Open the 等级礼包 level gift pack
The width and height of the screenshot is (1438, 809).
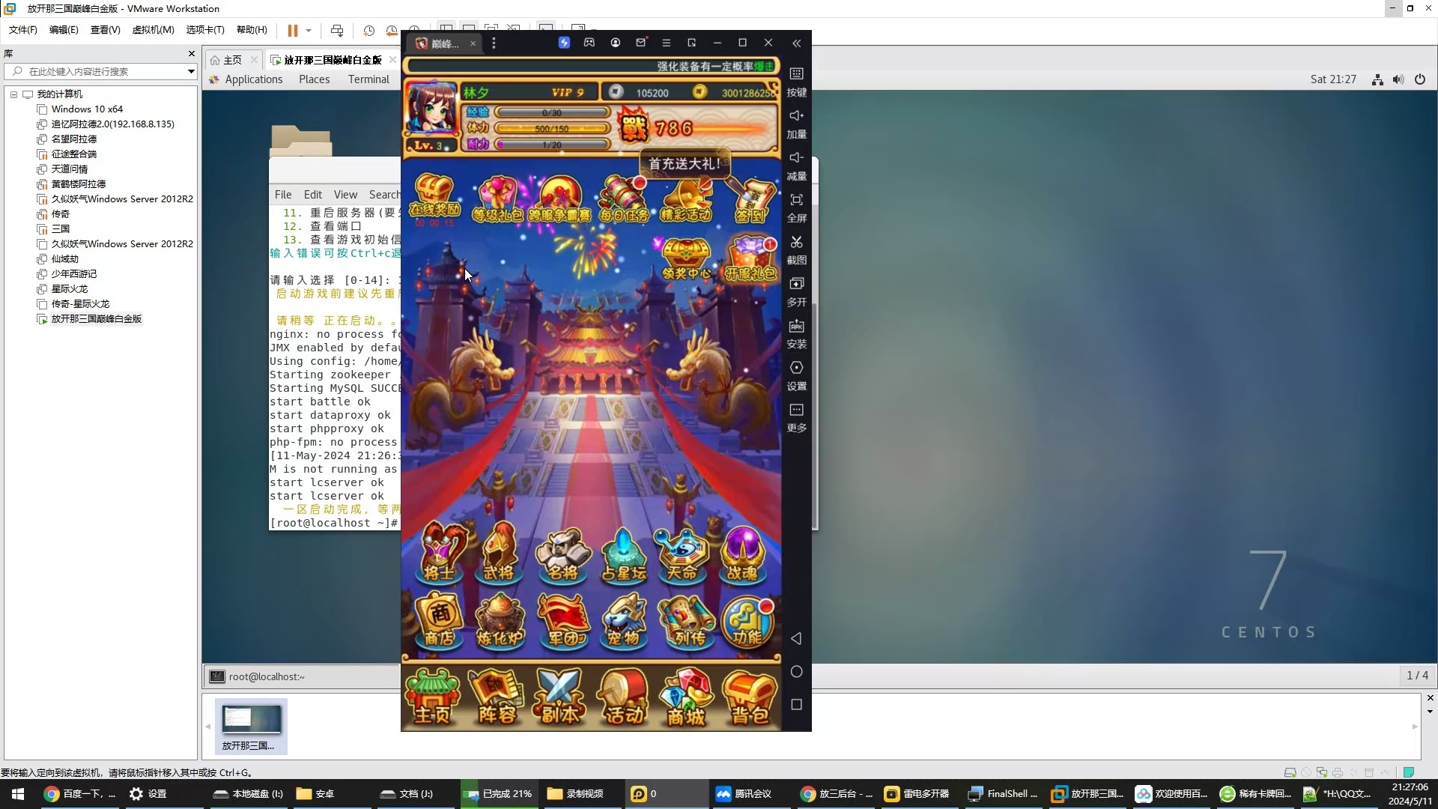498,201
